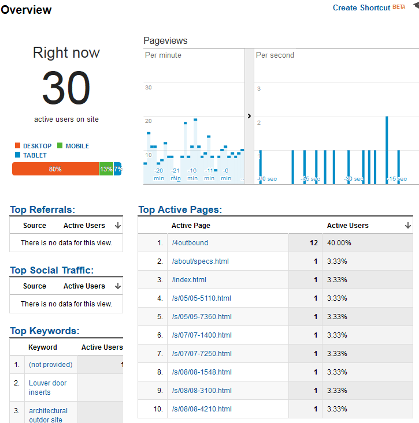Click the orange DESKTOP legend swatch
419x423 pixels.
(x=17, y=145)
